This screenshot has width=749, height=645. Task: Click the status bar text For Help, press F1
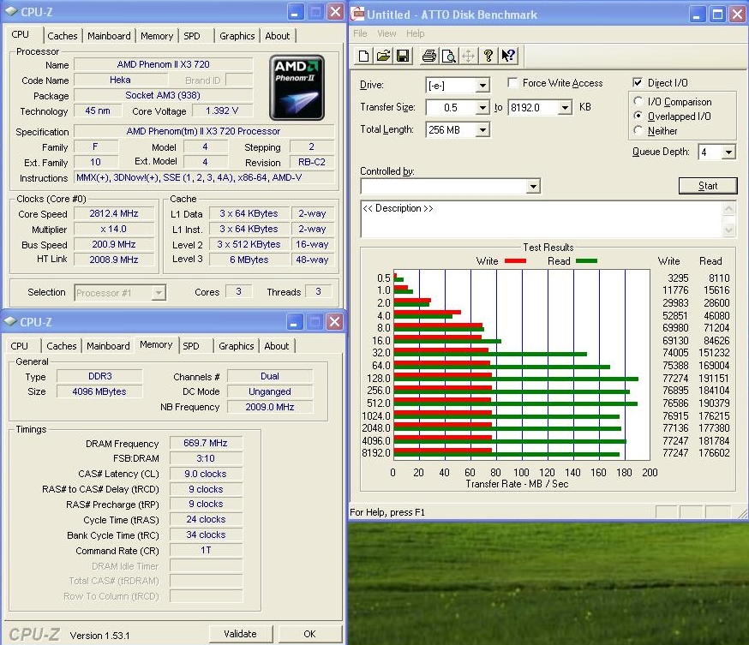(x=386, y=512)
